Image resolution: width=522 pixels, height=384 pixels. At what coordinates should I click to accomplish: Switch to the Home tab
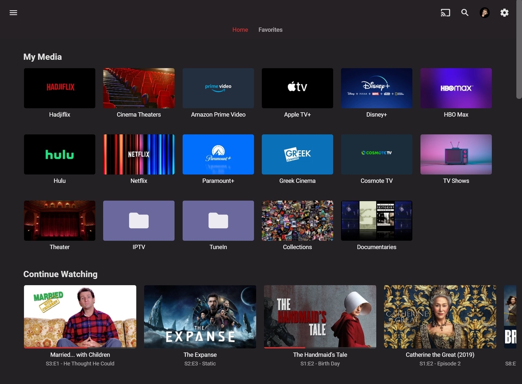[240, 30]
